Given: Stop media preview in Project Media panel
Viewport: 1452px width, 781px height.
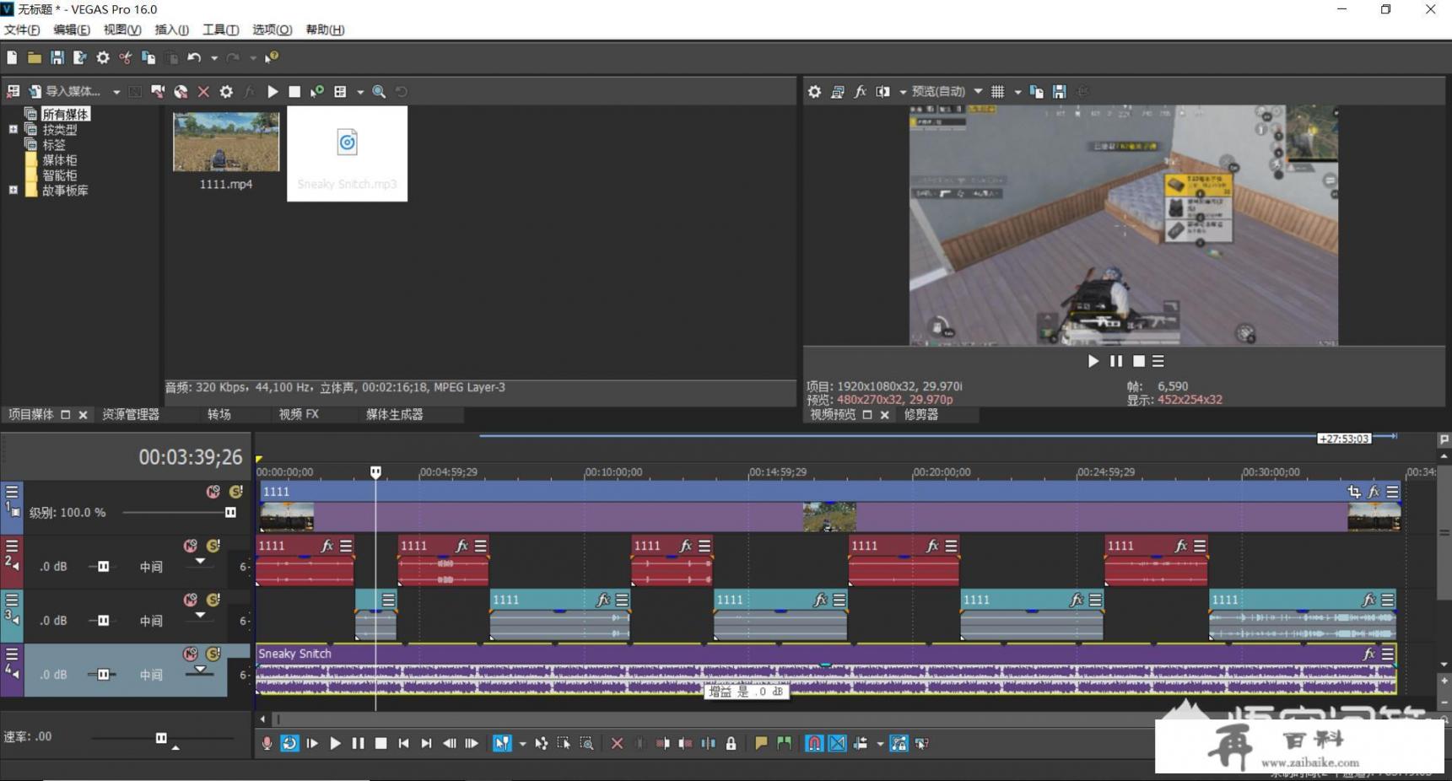Looking at the screenshot, I should click(x=294, y=91).
